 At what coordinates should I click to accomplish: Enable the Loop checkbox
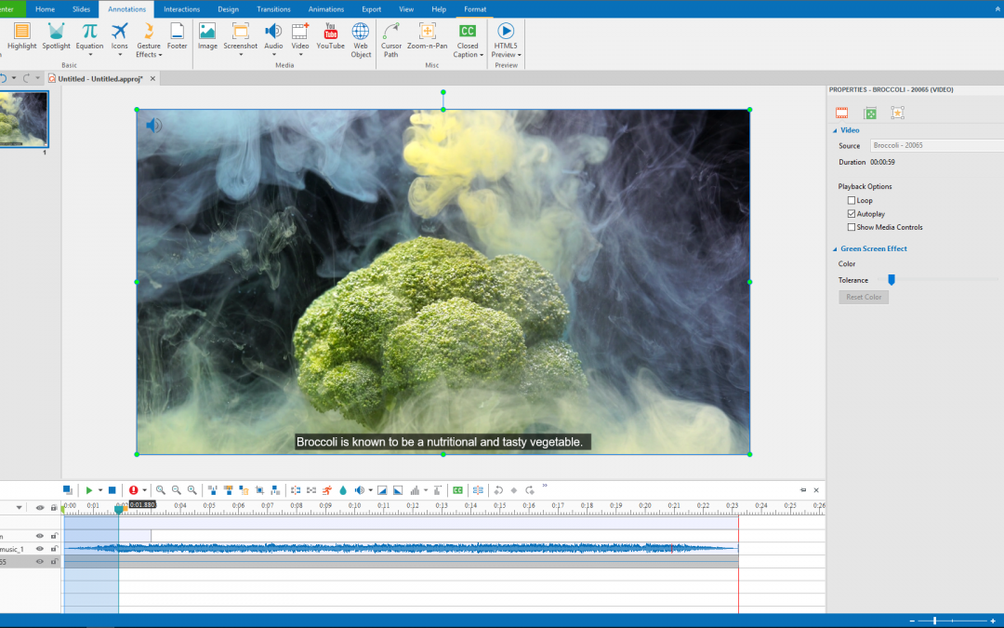tap(852, 200)
